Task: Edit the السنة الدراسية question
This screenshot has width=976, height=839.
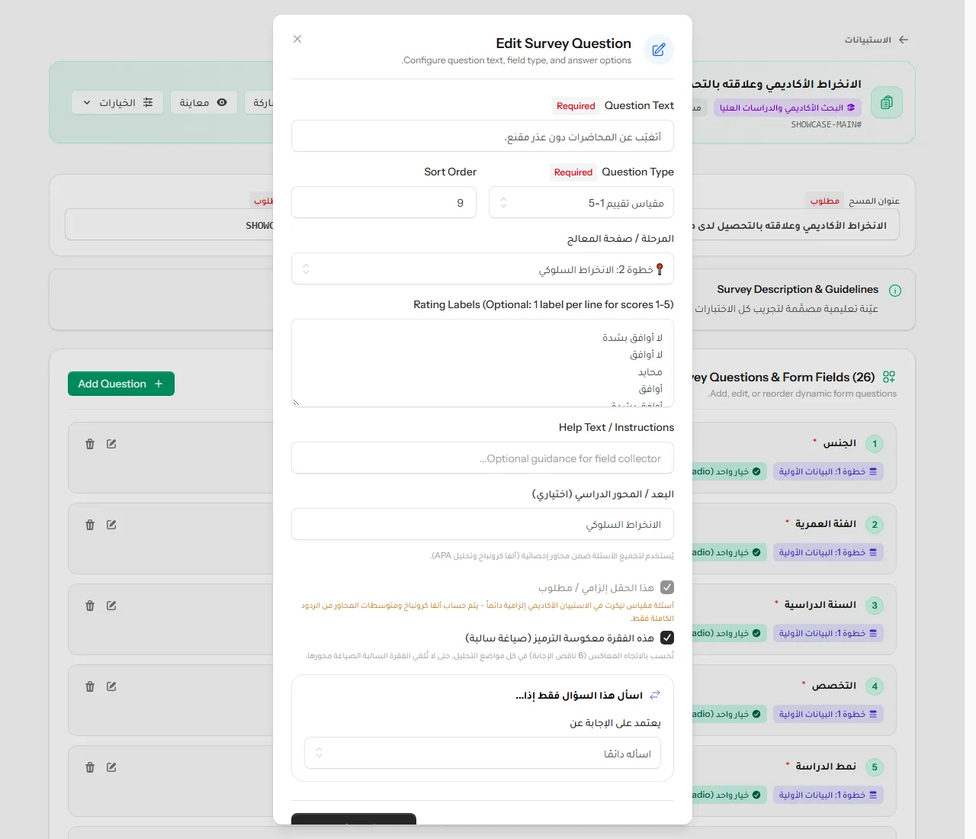Action: [111, 606]
